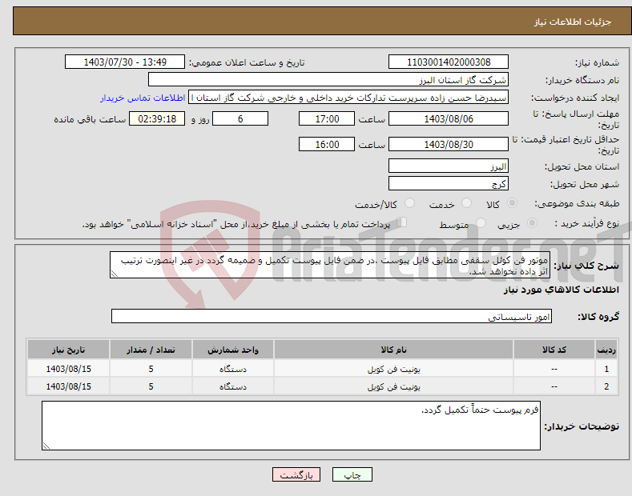Click the توضیحات خریدار notes textbox
Screen dimensions: 632x496
click(291, 426)
